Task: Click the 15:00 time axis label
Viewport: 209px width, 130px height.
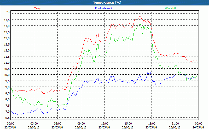Action: point(128,123)
